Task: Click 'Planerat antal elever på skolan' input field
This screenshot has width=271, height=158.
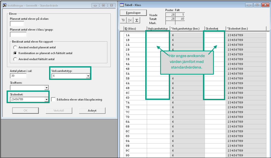Action: point(17,24)
